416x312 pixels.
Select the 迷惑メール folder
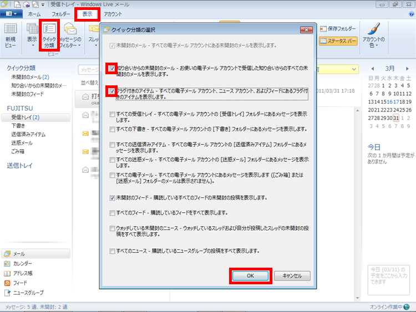22,143
